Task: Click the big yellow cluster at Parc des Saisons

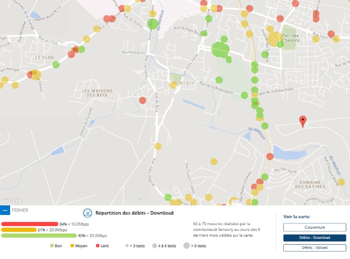Action: (x=274, y=39)
